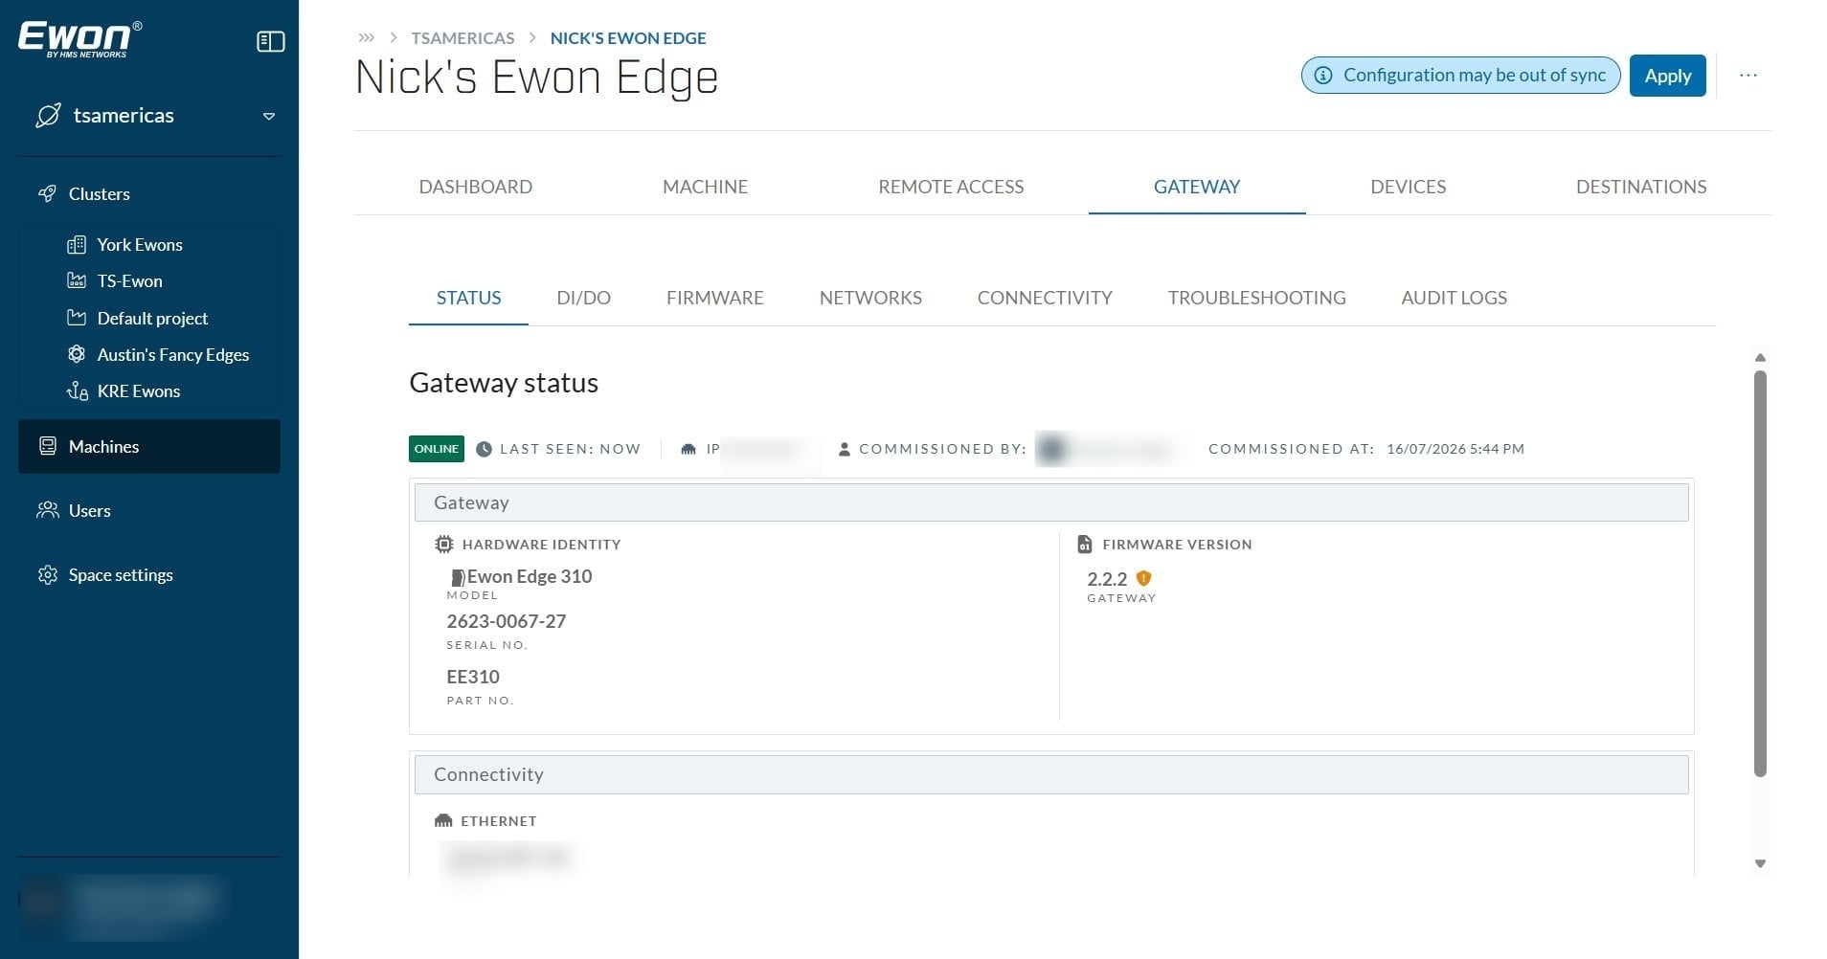Viewport: 1827px width, 959px height.
Task: Apply the configuration
Action: coord(1667,76)
